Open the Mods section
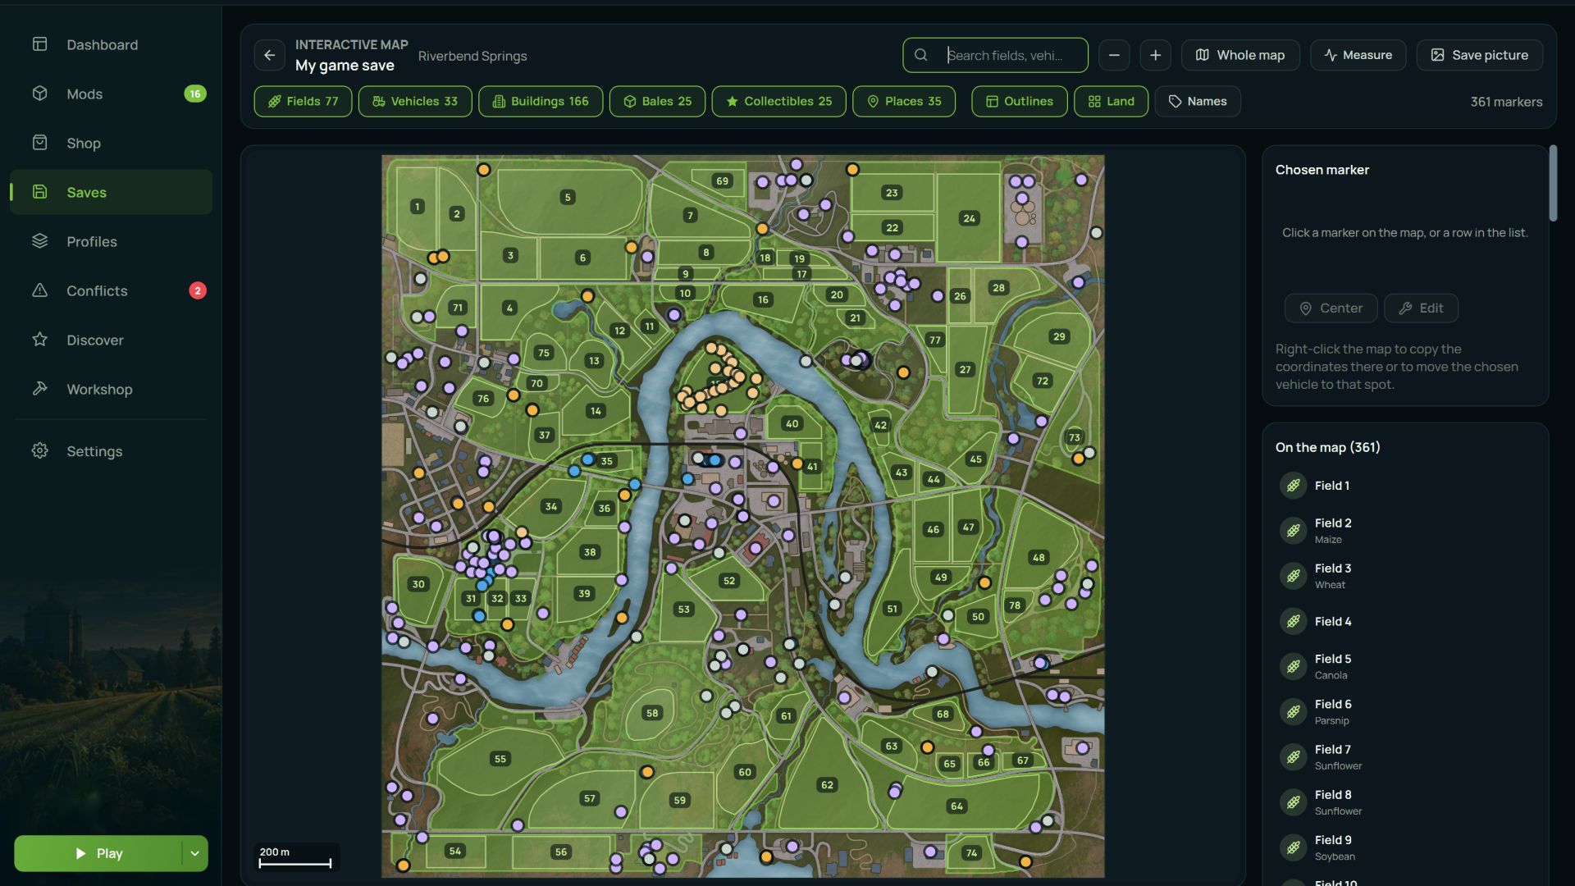The height and width of the screenshot is (886, 1575). coord(111,94)
